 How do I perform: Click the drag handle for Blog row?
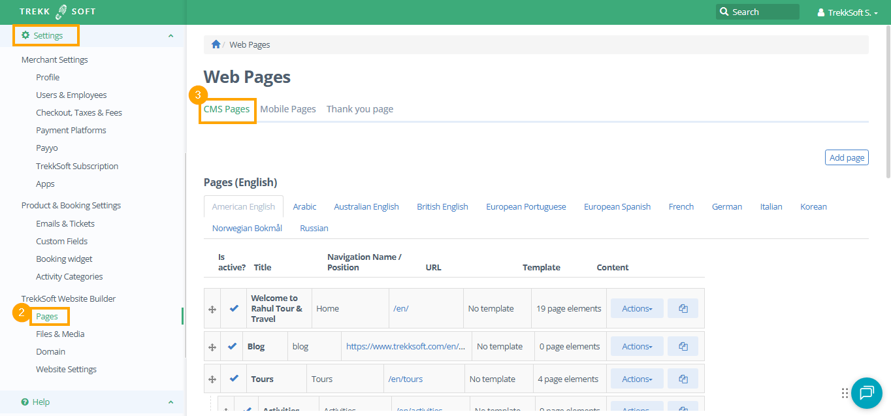click(212, 347)
